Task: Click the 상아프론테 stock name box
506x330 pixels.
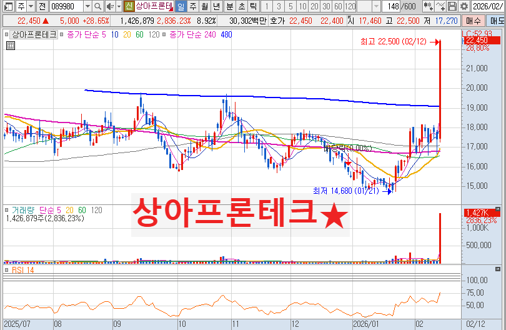Action: 154,6
